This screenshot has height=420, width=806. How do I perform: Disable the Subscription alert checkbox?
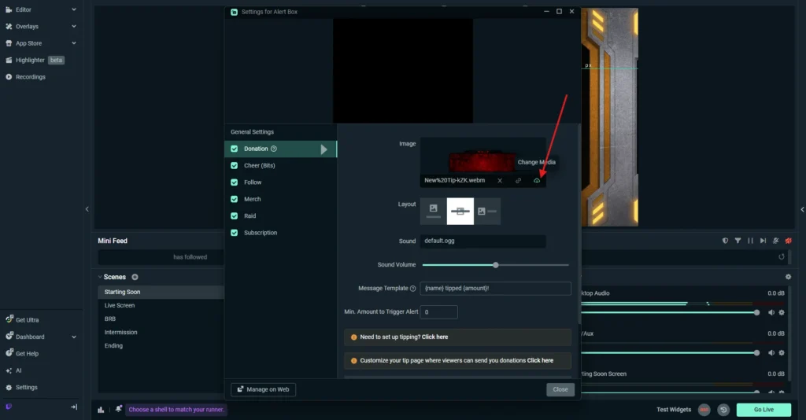pyautogui.click(x=235, y=233)
